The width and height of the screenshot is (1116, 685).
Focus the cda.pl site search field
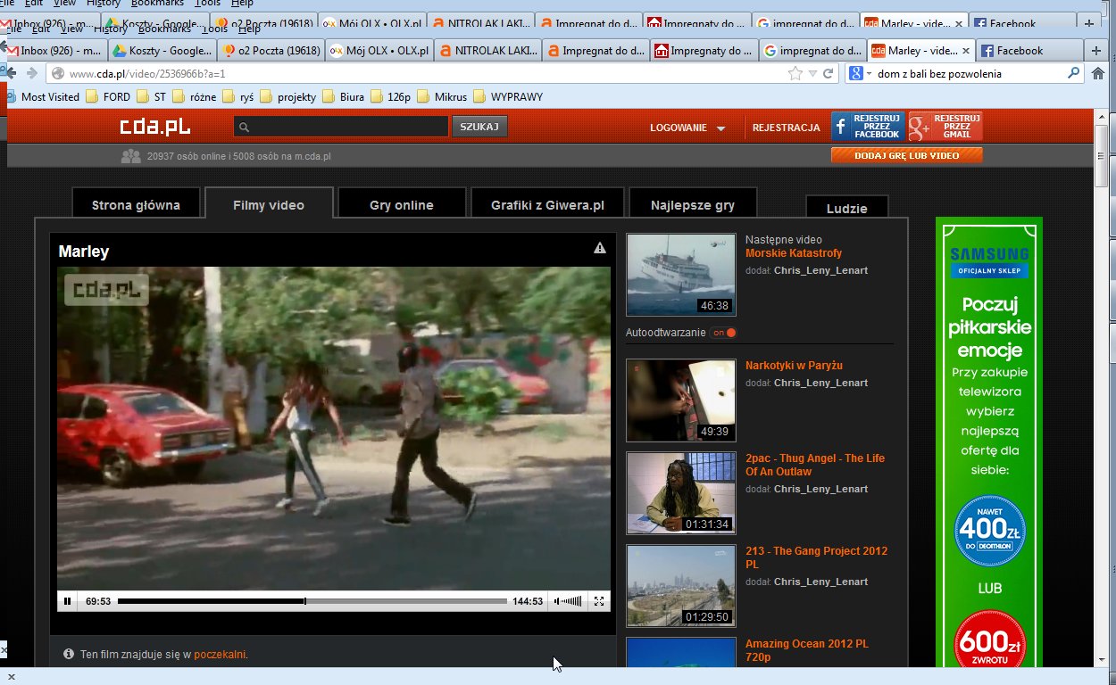[x=341, y=127]
